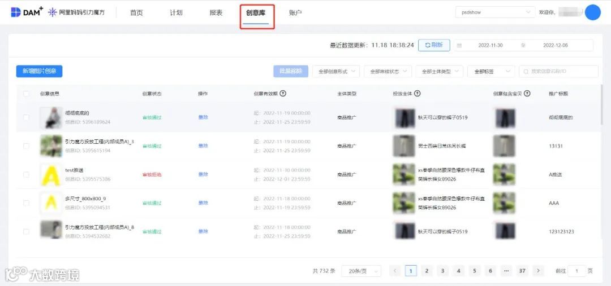The width and height of the screenshot is (611, 286).
Task: Toggle the select-all header checkbox
Action: 26,94
